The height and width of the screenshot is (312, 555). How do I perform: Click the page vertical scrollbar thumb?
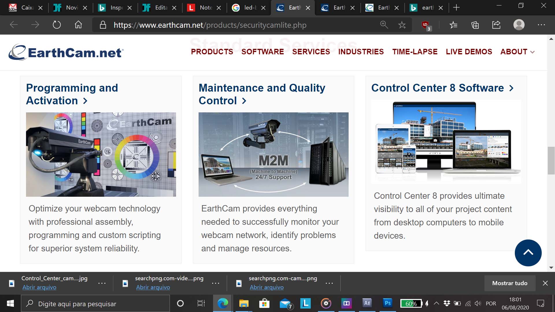[x=551, y=161]
